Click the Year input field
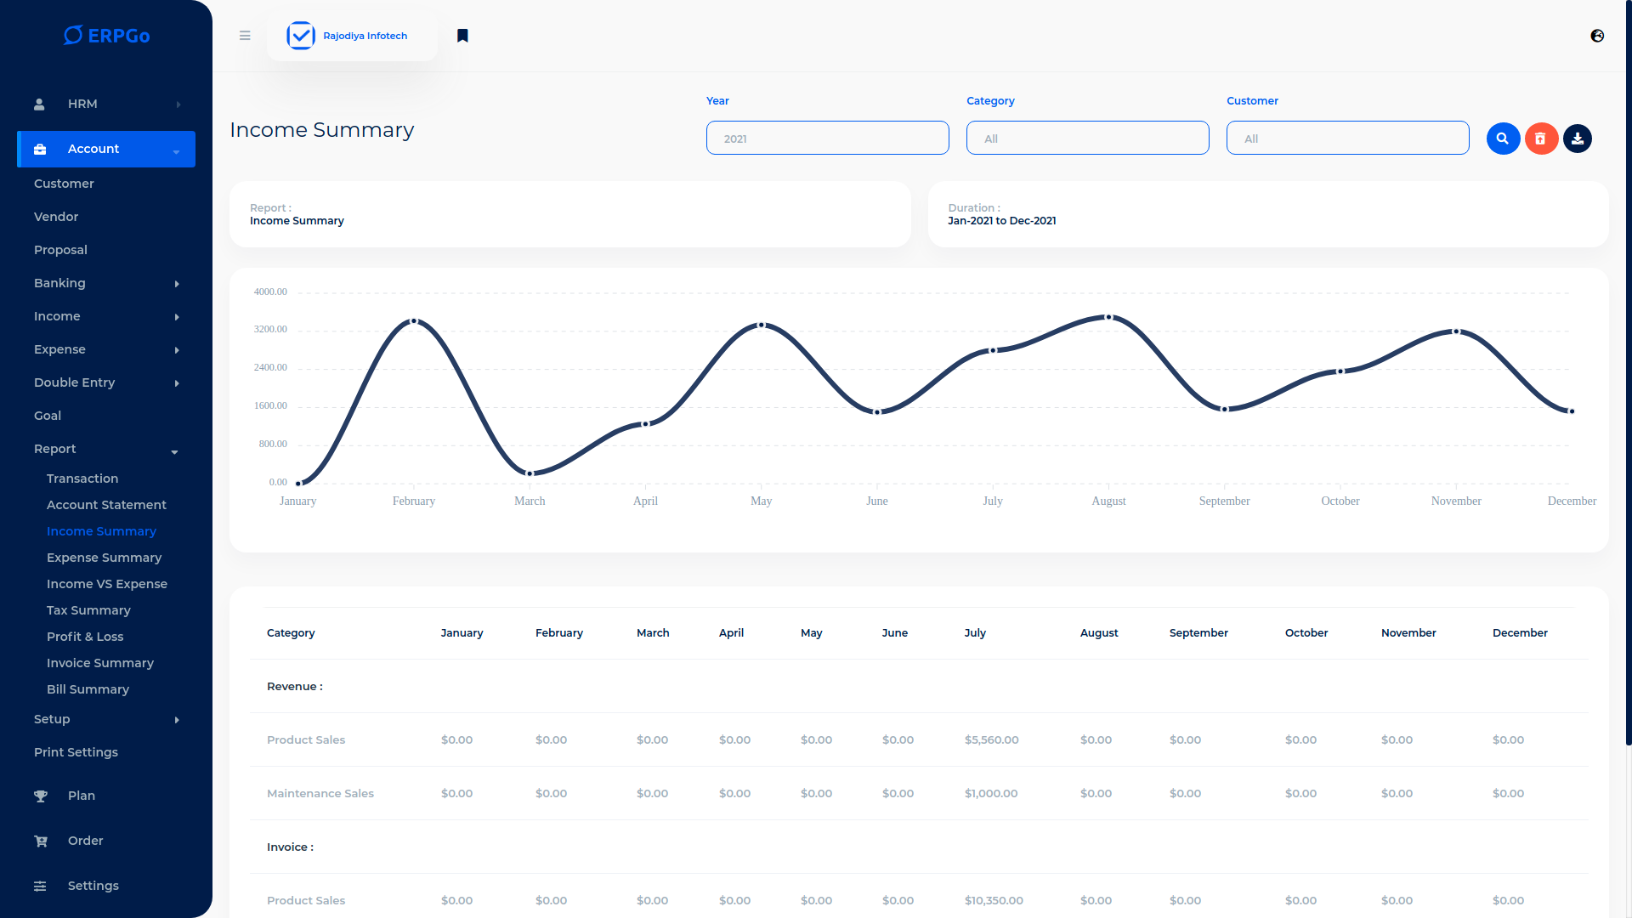The image size is (1632, 918). pyautogui.click(x=827, y=139)
